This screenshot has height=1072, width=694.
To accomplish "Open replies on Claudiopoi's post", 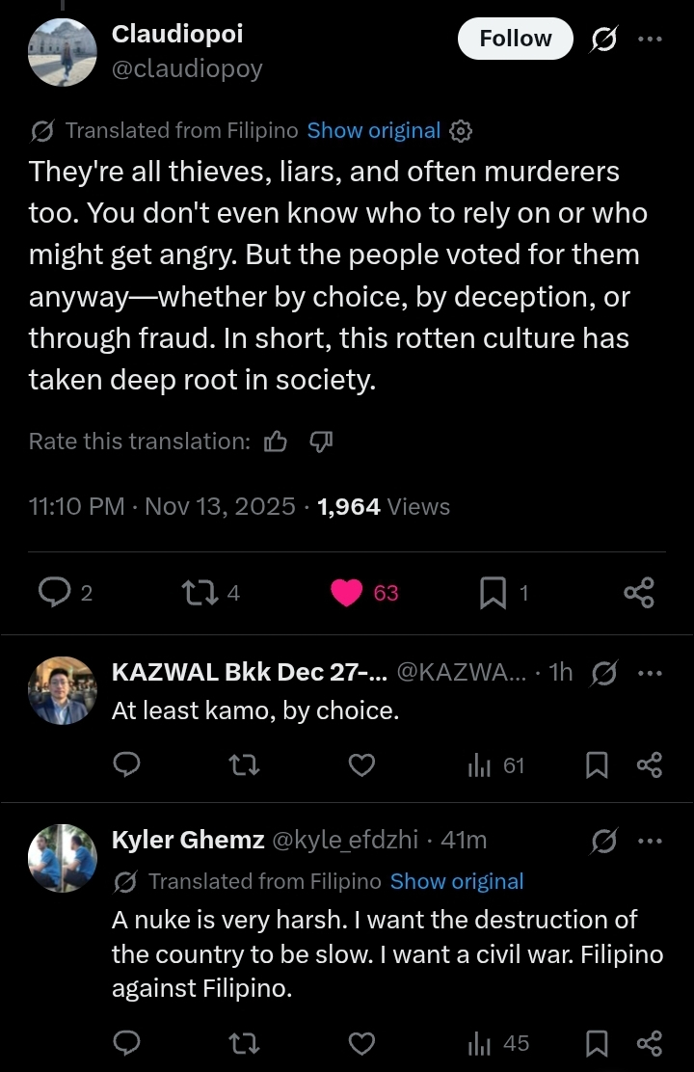I will coord(54,593).
